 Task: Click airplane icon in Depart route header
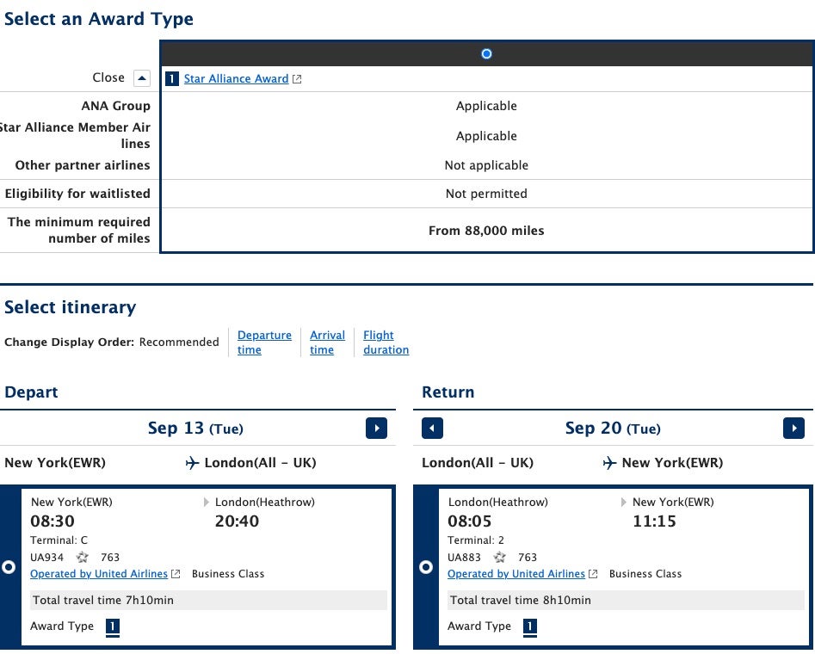192,463
